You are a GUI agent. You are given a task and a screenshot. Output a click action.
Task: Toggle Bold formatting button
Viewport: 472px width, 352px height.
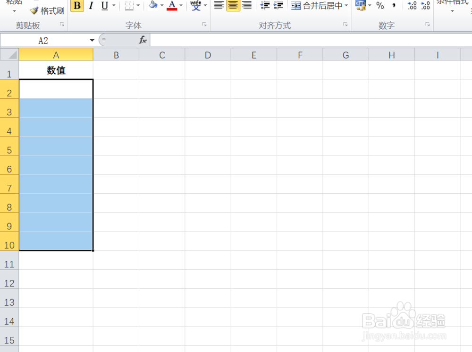point(77,5)
